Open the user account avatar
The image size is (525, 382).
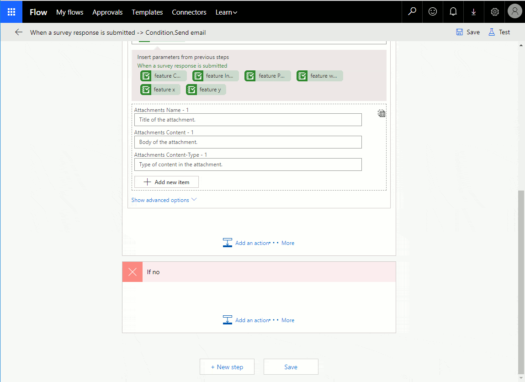coord(514,12)
